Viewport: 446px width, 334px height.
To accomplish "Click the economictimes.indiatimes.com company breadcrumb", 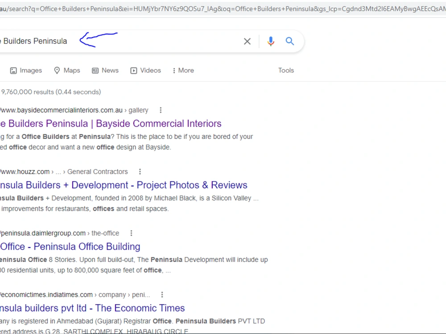I will (75, 295).
